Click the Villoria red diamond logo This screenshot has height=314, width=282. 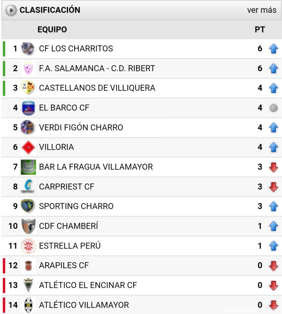point(28,147)
